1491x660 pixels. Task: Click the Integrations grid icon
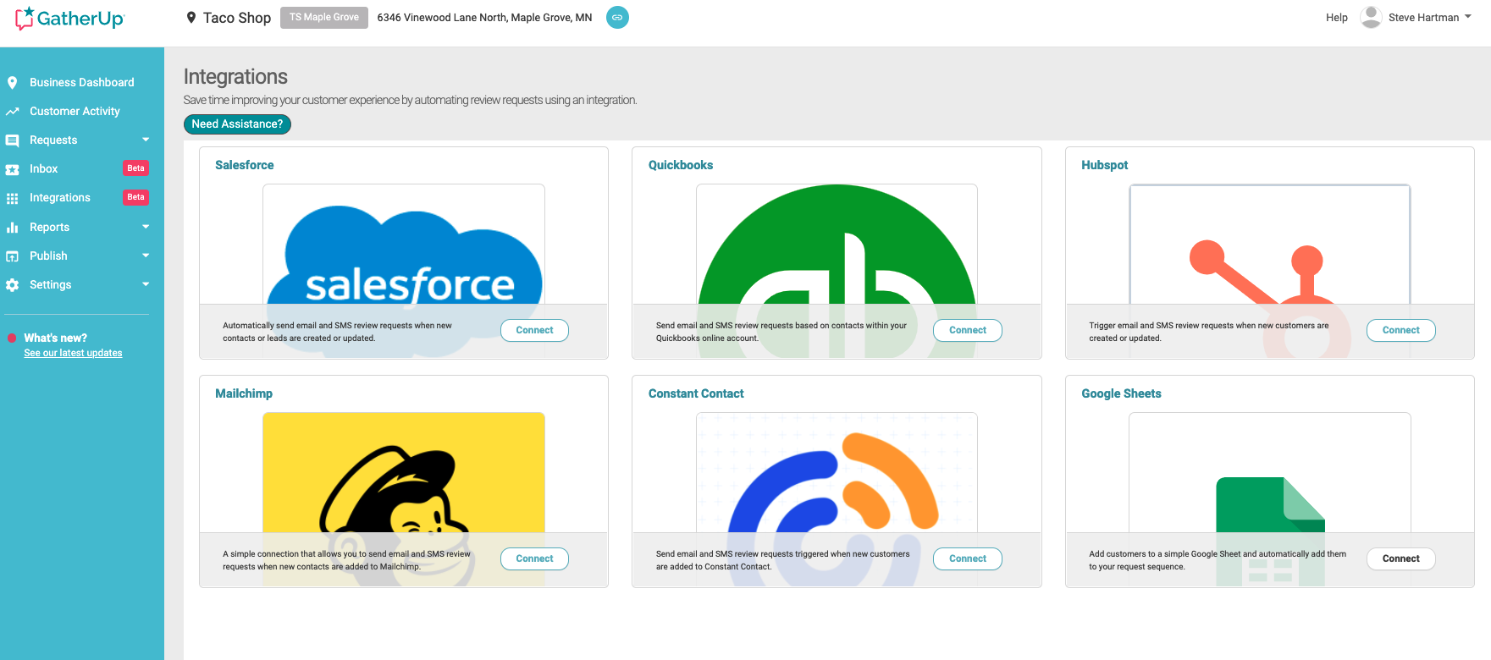click(12, 198)
